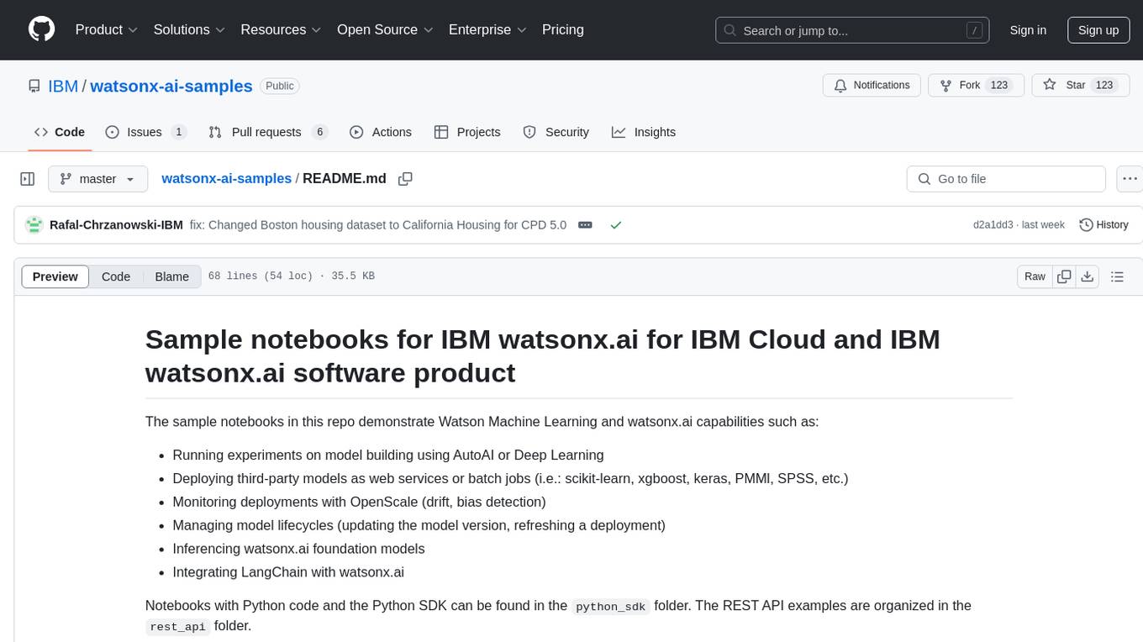The image size is (1143, 642).
Task: Open the GitHub home logo
Action: [x=42, y=29]
